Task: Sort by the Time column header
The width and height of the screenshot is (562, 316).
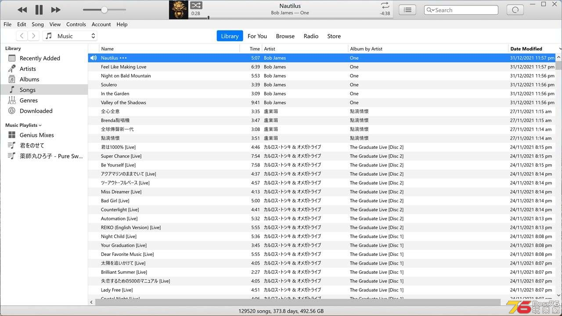Action: [x=251, y=49]
